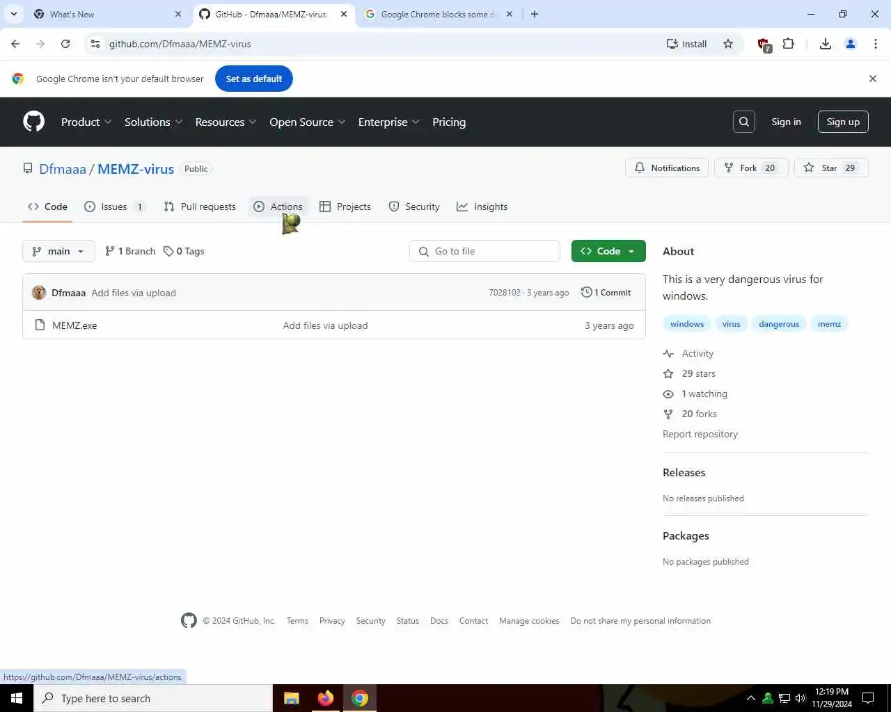Expand the Solutions menu
Screen dimensions: 891x712
tap(153, 122)
